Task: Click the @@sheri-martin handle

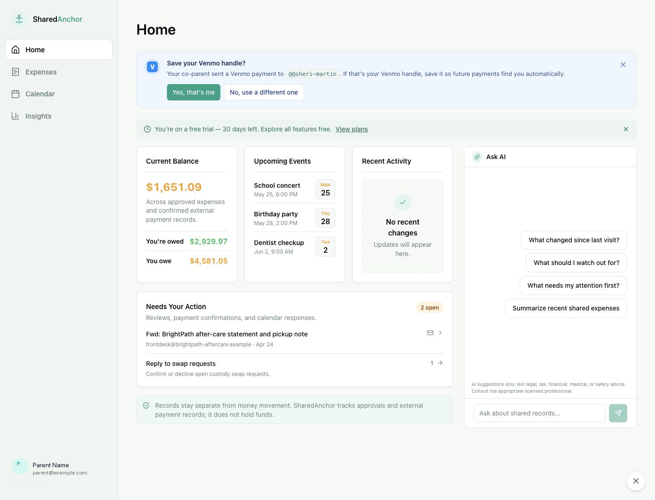Action: pyautogui.click(x=312, y=74)
